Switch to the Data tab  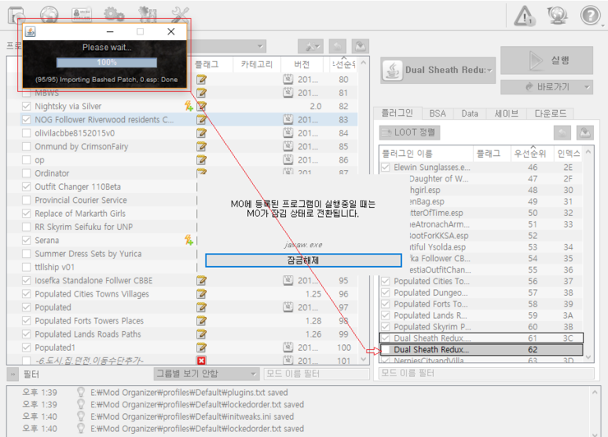pos(470,113)
